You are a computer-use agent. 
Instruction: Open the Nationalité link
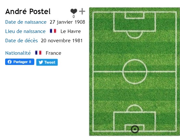18,53
